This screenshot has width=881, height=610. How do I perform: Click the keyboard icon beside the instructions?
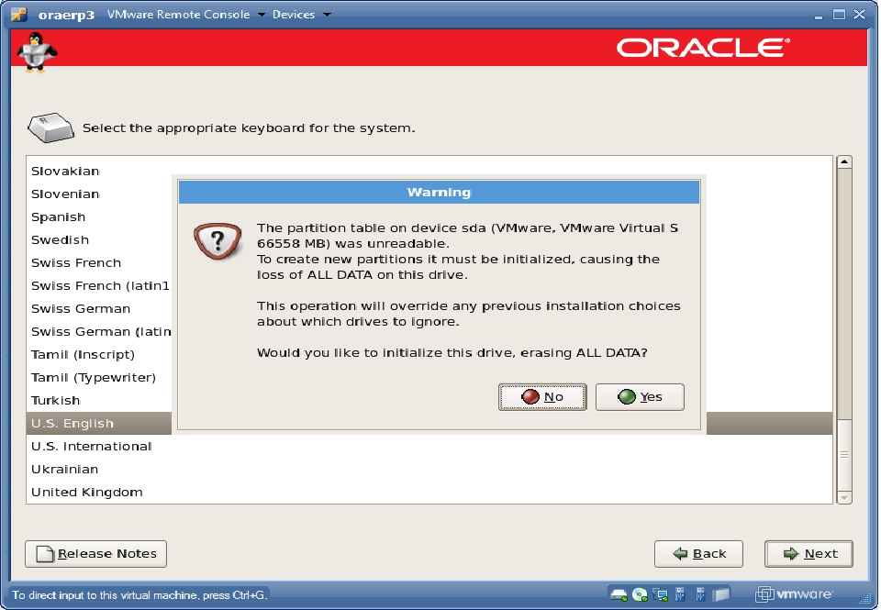point(50,128)
